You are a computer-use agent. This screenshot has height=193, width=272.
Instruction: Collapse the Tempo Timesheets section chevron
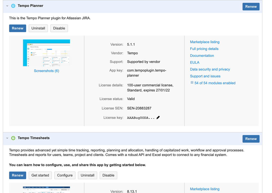(7, 138)
